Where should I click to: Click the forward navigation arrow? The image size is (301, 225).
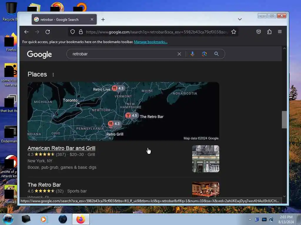pyautogui.click(x=37, y=32)
